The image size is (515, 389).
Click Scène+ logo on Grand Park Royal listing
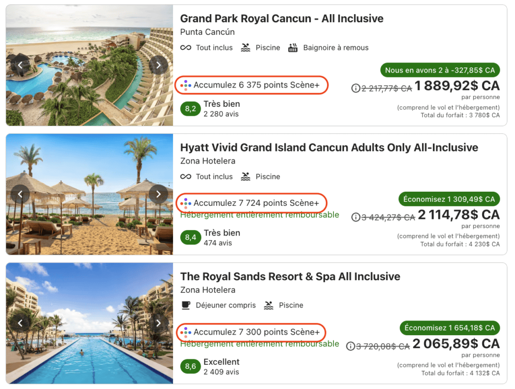click(186, 85)
